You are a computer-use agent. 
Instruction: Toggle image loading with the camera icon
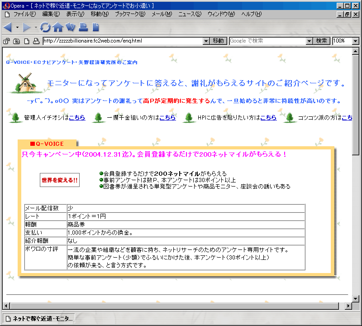coord(16,41)
